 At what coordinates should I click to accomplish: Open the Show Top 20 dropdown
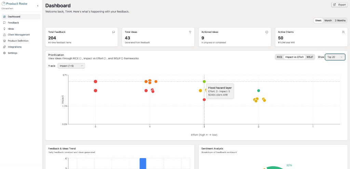tap(335, 57)
